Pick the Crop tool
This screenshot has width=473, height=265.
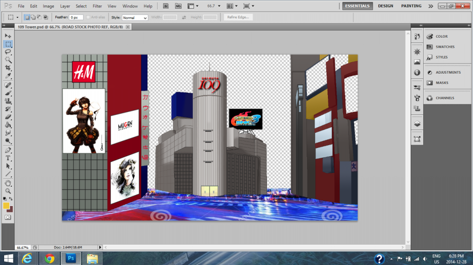click(x=8, y=68)
